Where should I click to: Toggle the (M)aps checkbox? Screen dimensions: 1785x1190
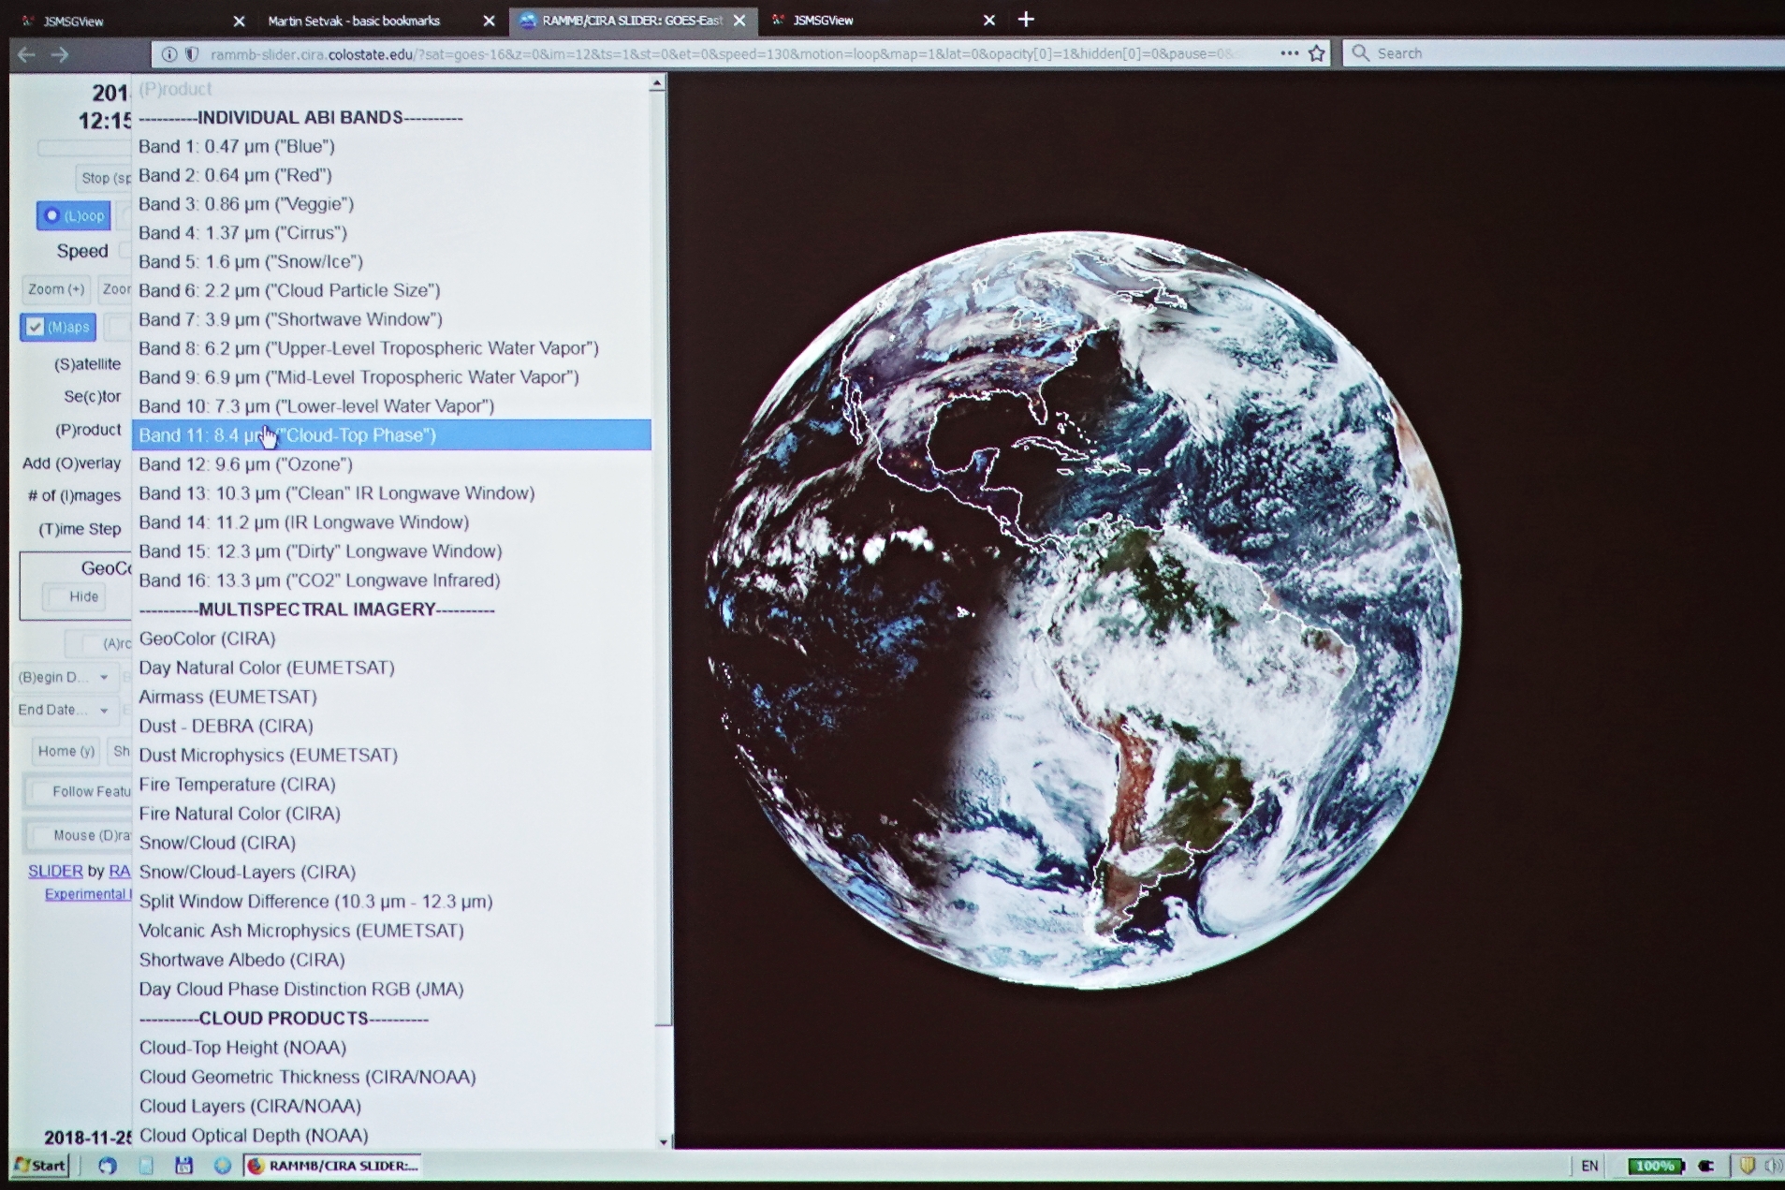(35, 327)
